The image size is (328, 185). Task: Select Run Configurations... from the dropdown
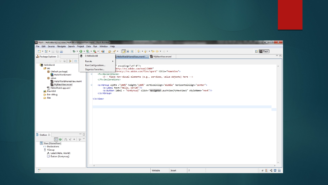[95, 65]
